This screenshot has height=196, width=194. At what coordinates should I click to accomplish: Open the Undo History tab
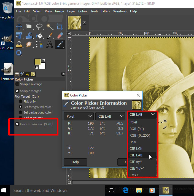[28, 74]
